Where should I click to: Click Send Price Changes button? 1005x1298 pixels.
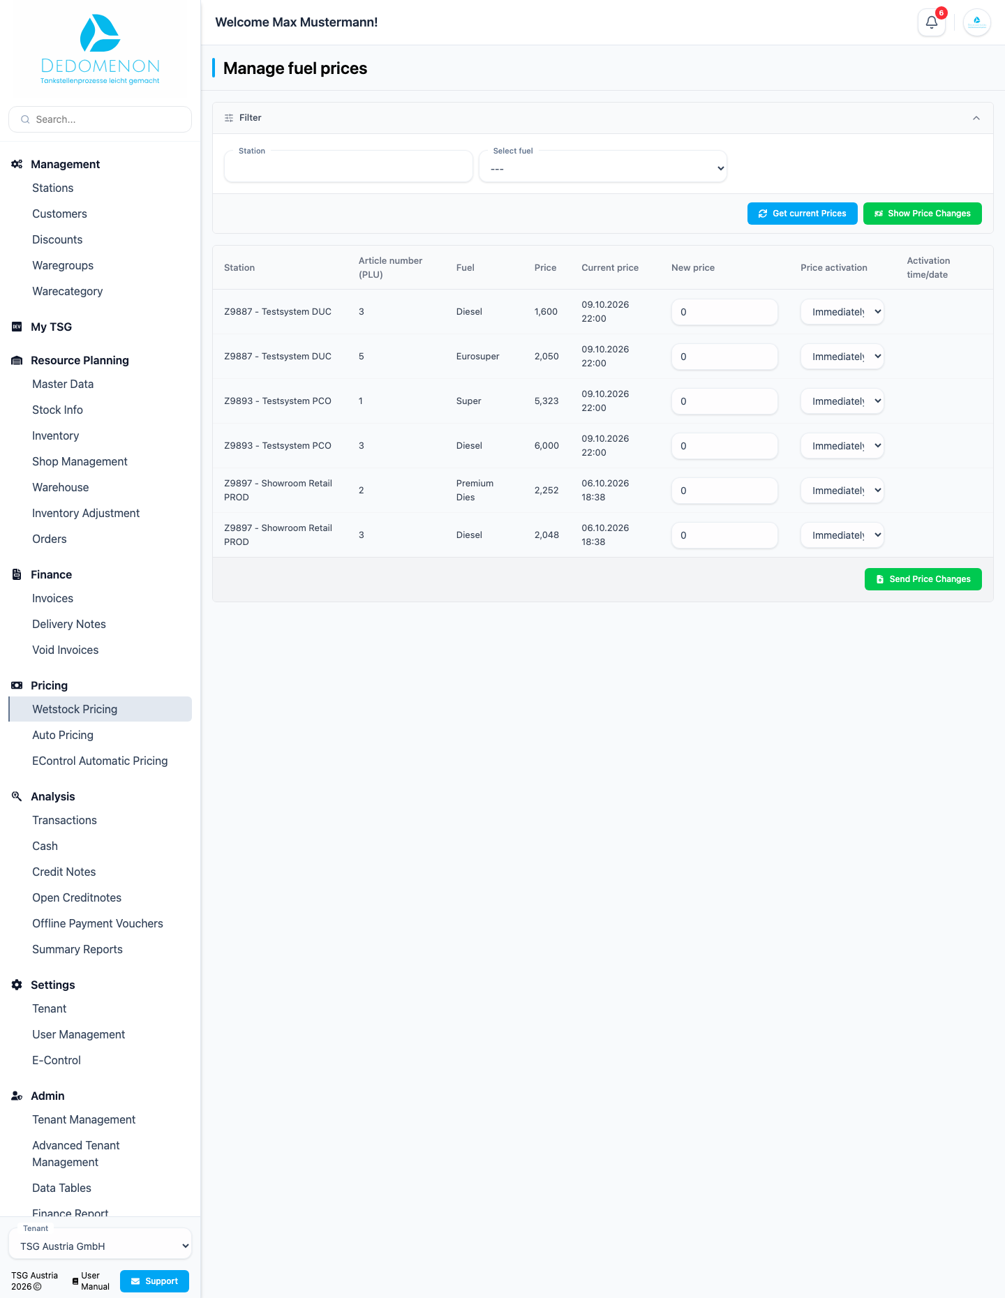pos(923,579)
